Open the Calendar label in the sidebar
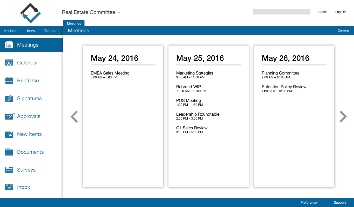This screenshot has height=207, width=354. point(27,63)
